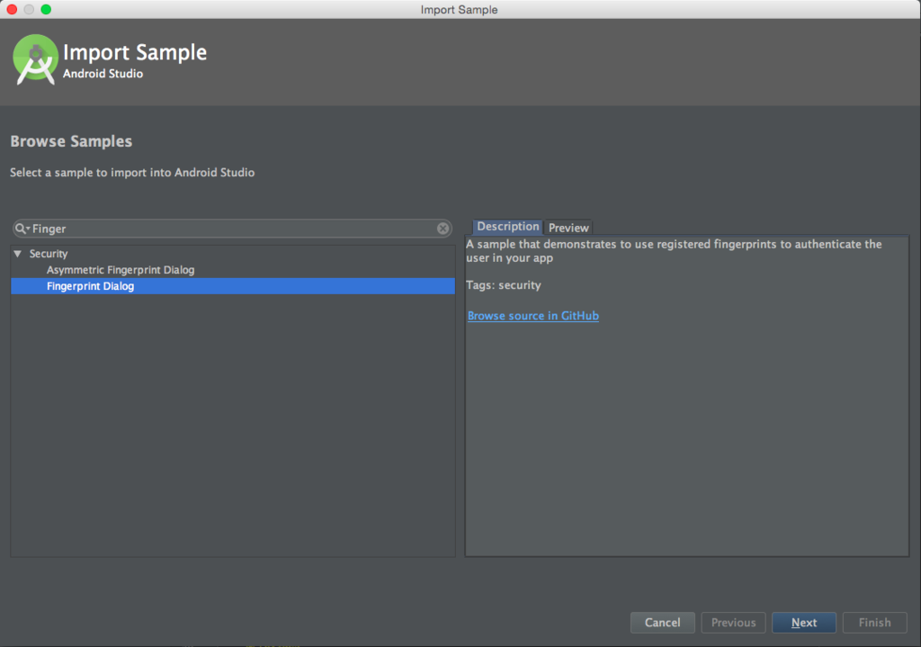Select Fingerprint Dialog sample
The image size is (921, 647).
(x=233, y=286)
